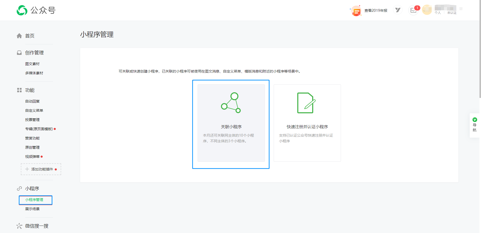Expand the 功能 sidebar section
The height and width of the screenshot is (233, 481).
(30, 90)
